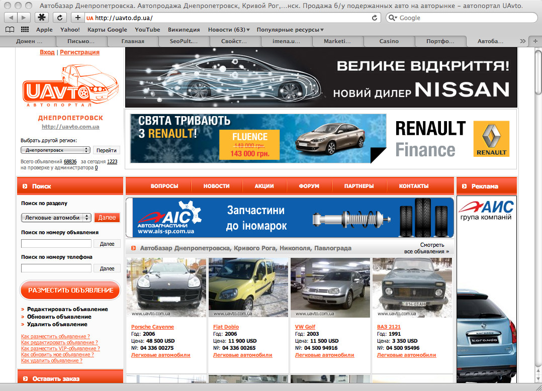Click the http://uavto.com.ua link
Image resolution: width=542 pixels, height=391 pixels.
click(70, 127)
